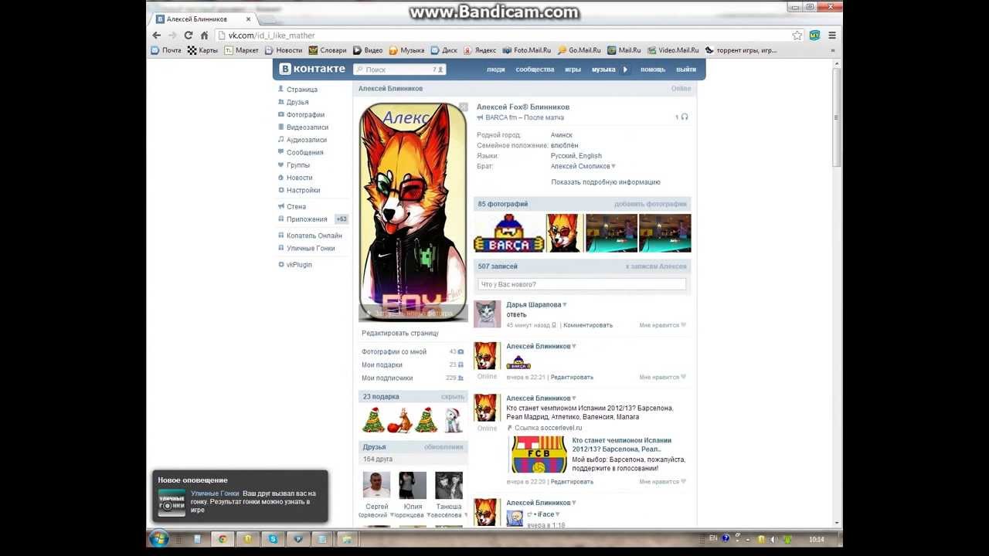
Task: Open the BARÇA photo thumbnail
Action: 509,233
